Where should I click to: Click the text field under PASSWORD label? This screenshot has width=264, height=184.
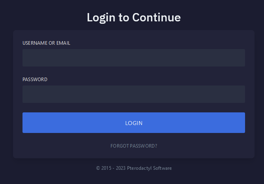[x=133, y=94]
